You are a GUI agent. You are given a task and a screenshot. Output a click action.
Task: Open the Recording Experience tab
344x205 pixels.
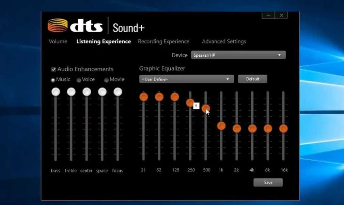click(163, 41)
